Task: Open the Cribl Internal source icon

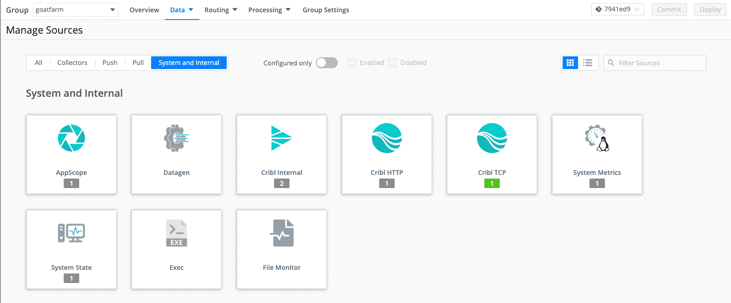Action: (281, 138)
